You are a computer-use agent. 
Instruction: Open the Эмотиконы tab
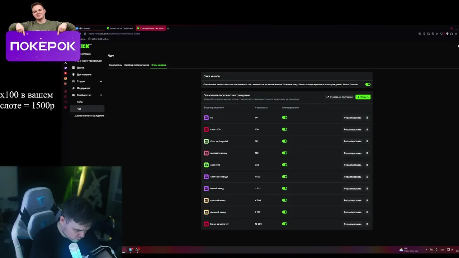(115, 65)
